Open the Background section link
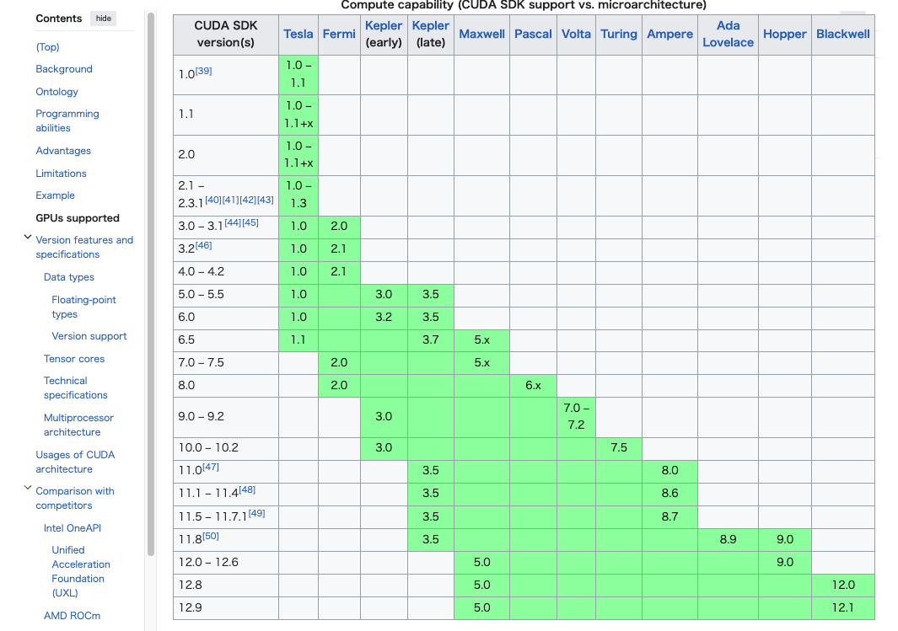898x631 pixels. pos(63,69)
